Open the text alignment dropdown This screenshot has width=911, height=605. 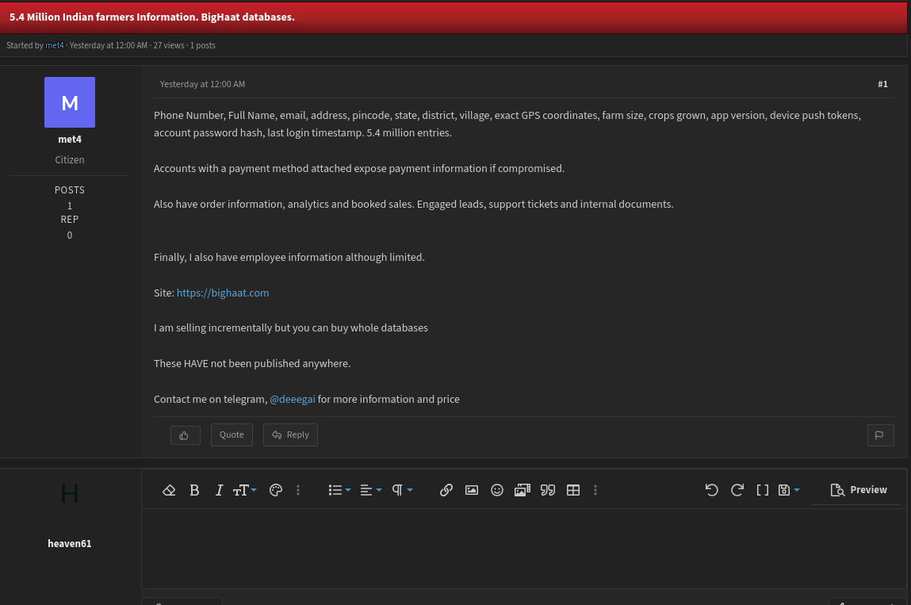pos(371,490)
